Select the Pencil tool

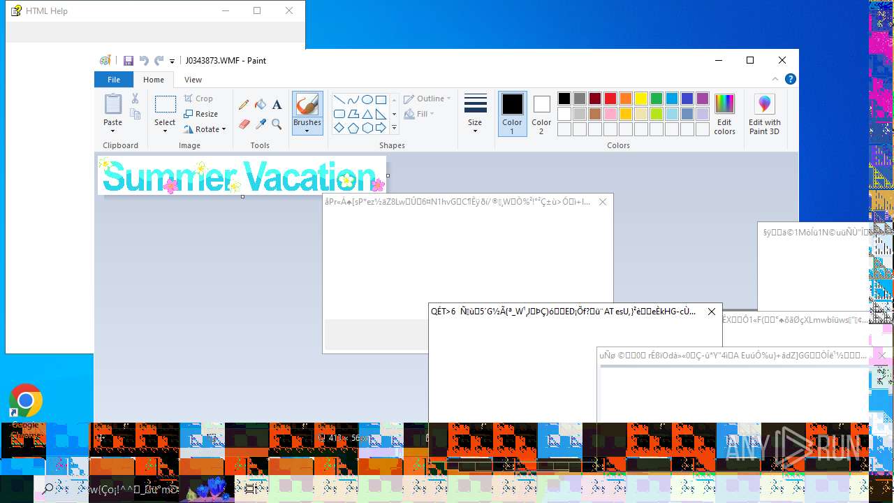click(244, 105)
